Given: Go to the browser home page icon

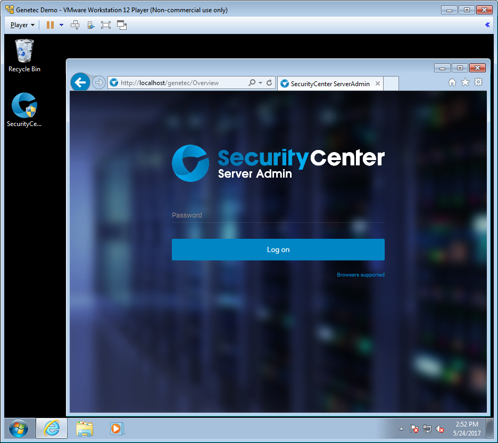Looking at the screenshot, I should pyautogui.click(x=452, y=82).
